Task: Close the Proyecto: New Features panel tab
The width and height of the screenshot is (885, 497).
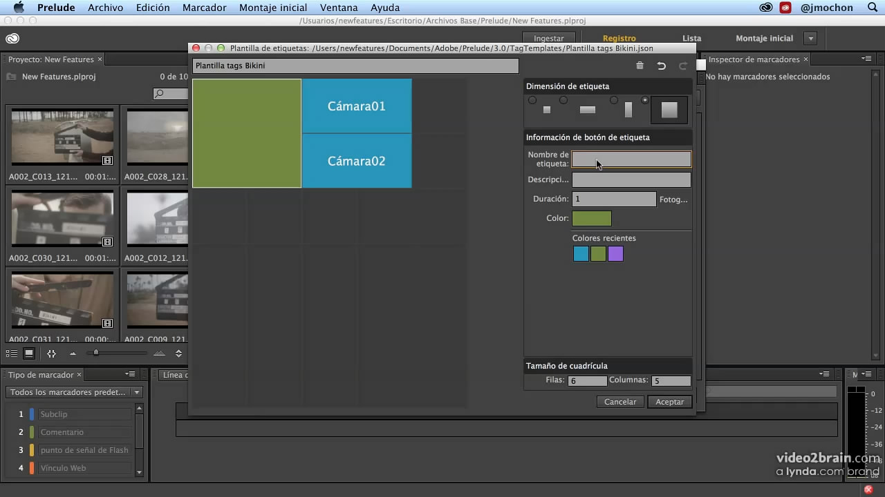Action: 100,59
